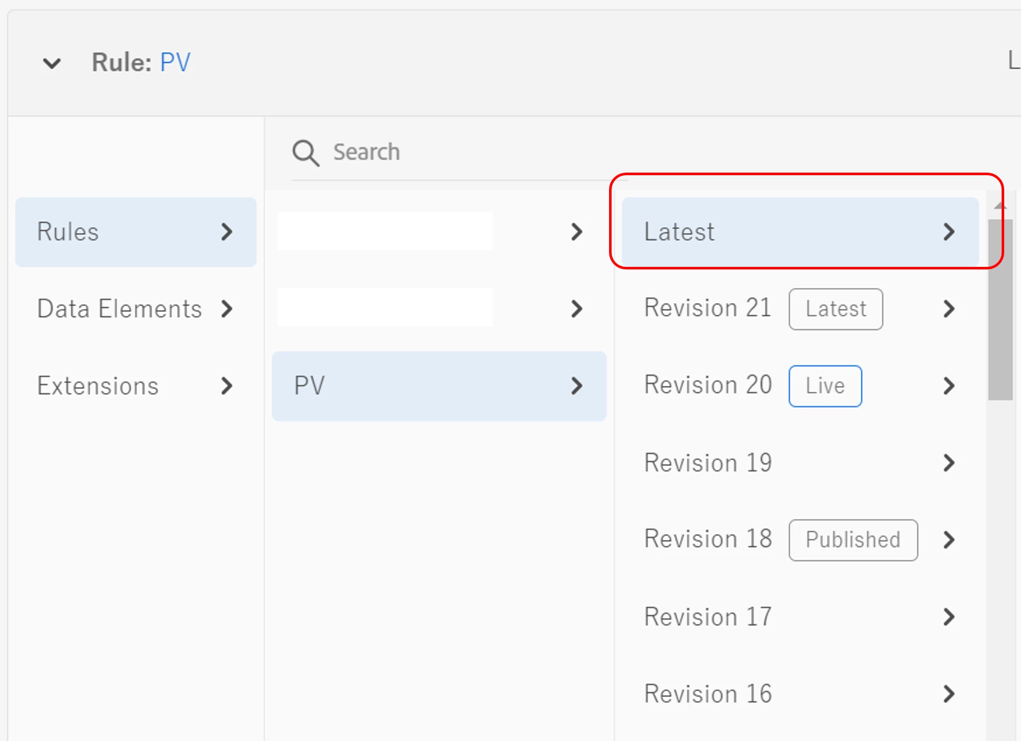This screenshot has height=741, width=1021.
Task: Click the arrow beside PV rule
Action: [576, 386]
